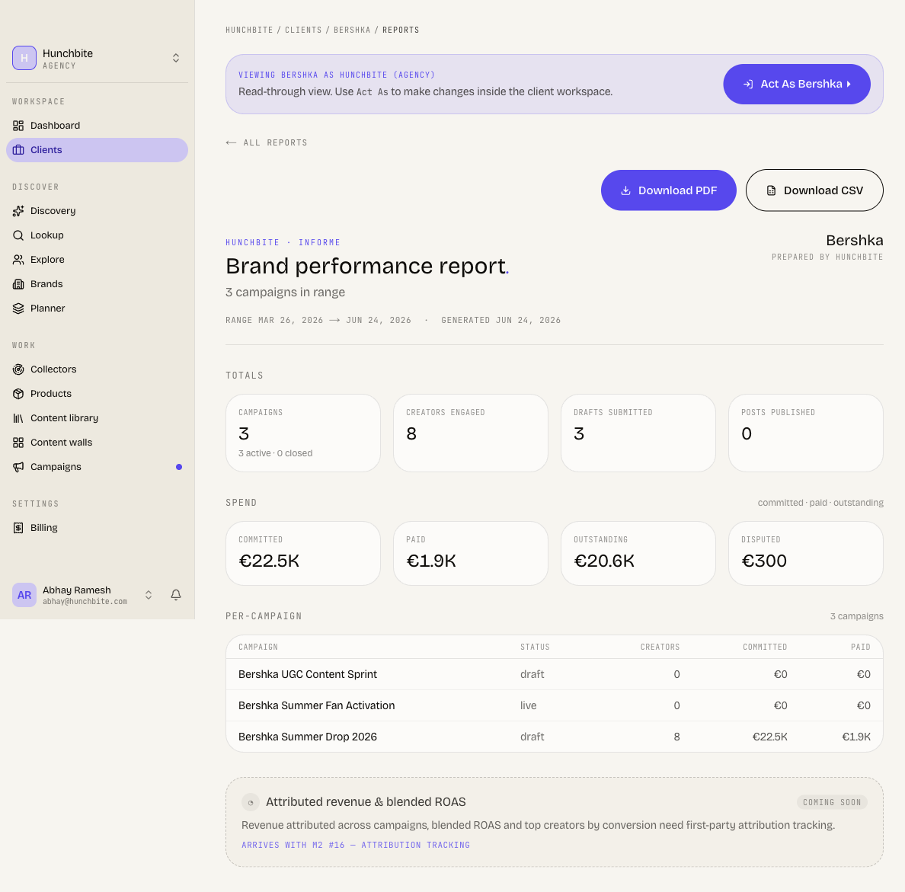This screenshot has width=905, height=892.
Task: Click the Collectors target icon
Action: coord(18,369)
